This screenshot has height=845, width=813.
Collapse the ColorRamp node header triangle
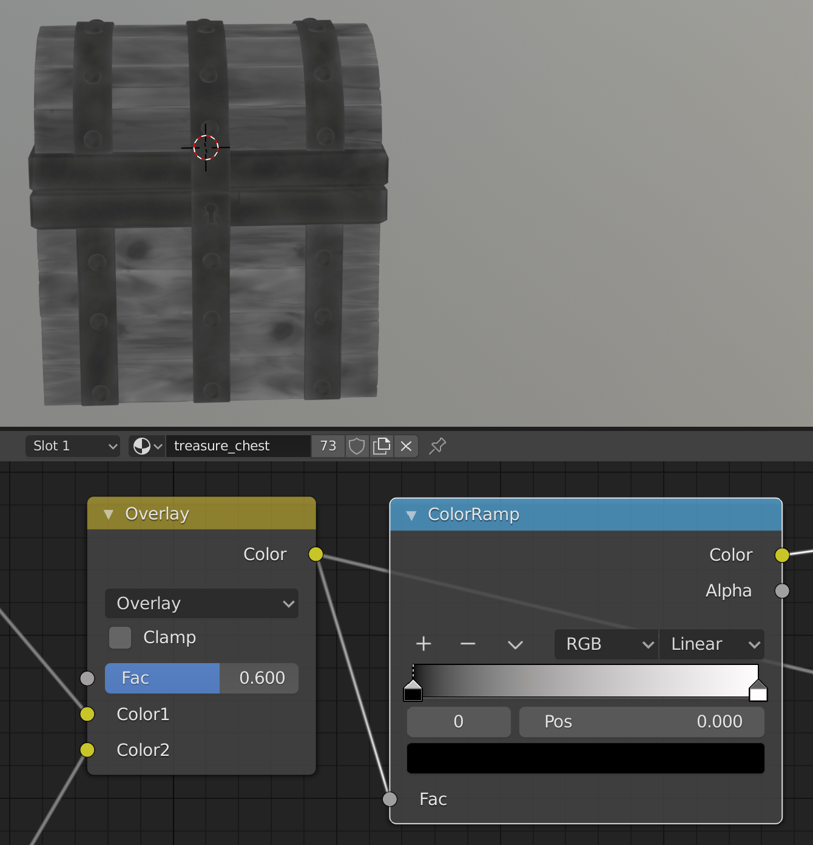click(412, 515)
